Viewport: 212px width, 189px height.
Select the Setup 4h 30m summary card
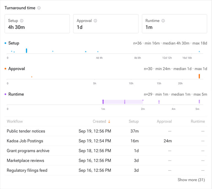click(x=37, y=24)
